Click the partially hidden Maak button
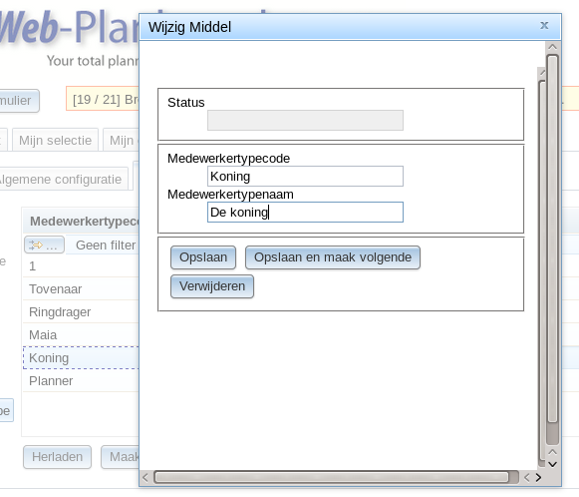 (120, 457)
